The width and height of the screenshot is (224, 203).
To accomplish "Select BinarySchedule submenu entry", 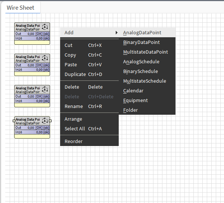I will [x=140, y=72].
